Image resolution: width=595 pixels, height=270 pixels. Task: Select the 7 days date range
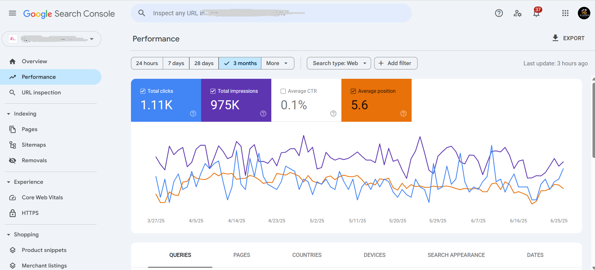[x=176, y=63]
